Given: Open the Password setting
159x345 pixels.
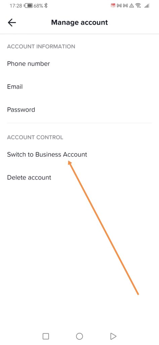Looking at the screenshot, I should tap(79, 109).
